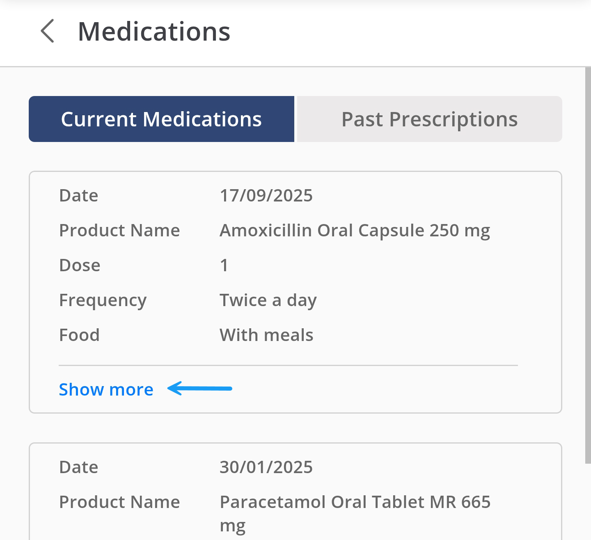591x540 pixels.
Task: Click the 30/01/2025 date value
Action: click(266, 467)
